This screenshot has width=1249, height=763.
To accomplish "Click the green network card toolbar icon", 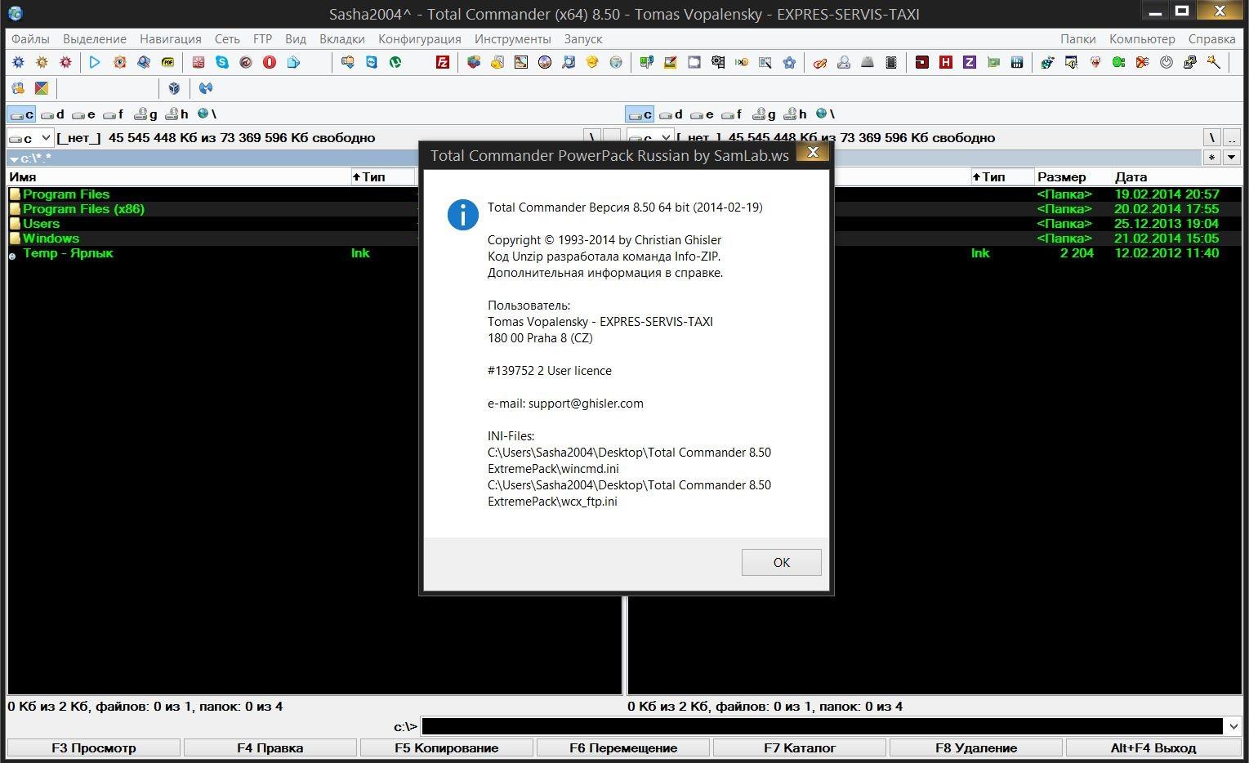I will pos(993,62).
